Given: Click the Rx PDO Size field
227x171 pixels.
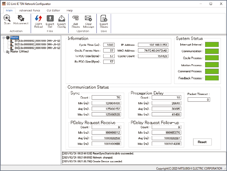Looking at the screenshot, I should 109,62.
